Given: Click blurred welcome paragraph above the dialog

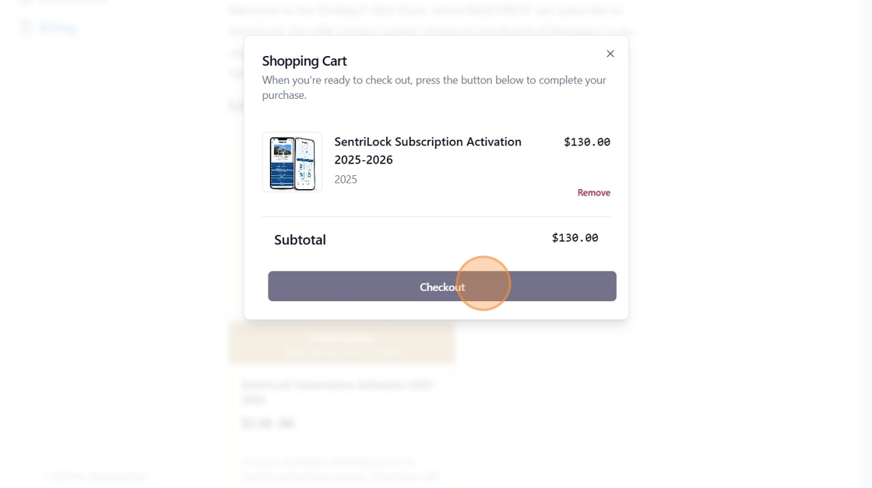Looking at the screenshot, I should click(x=431, y=20).
